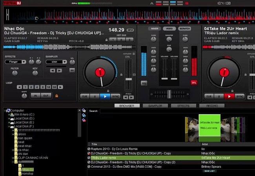Toggle left deck PFL headphone cue

tap(144, 83)
